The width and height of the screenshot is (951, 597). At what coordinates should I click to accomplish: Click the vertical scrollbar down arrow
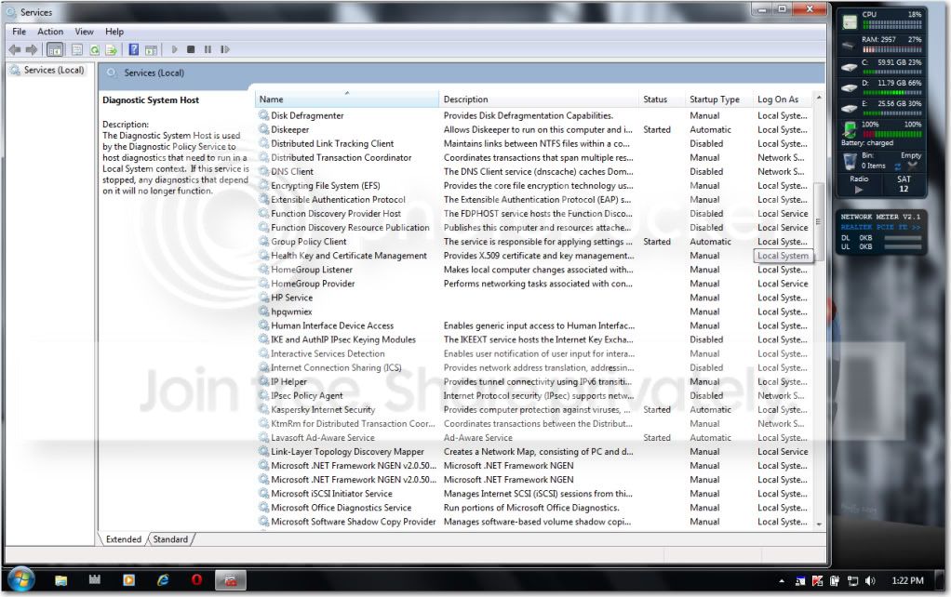click(x=820, y=524)
